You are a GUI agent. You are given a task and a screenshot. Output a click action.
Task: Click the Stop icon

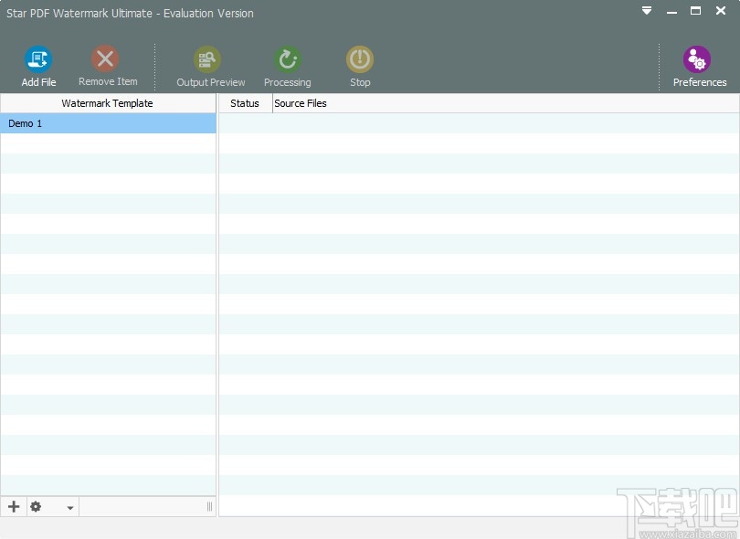[360, 59]
